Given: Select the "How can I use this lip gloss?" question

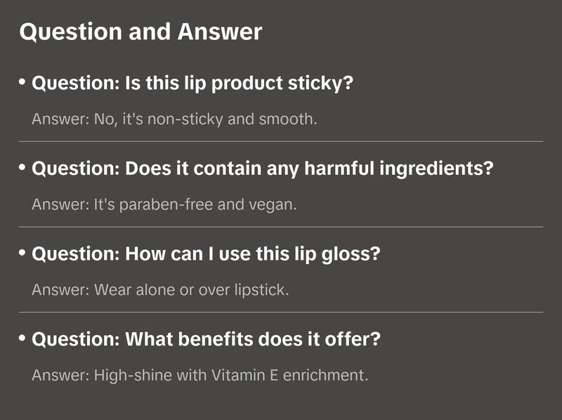Looking at the screenshot, I should click(x=206, y=254).
